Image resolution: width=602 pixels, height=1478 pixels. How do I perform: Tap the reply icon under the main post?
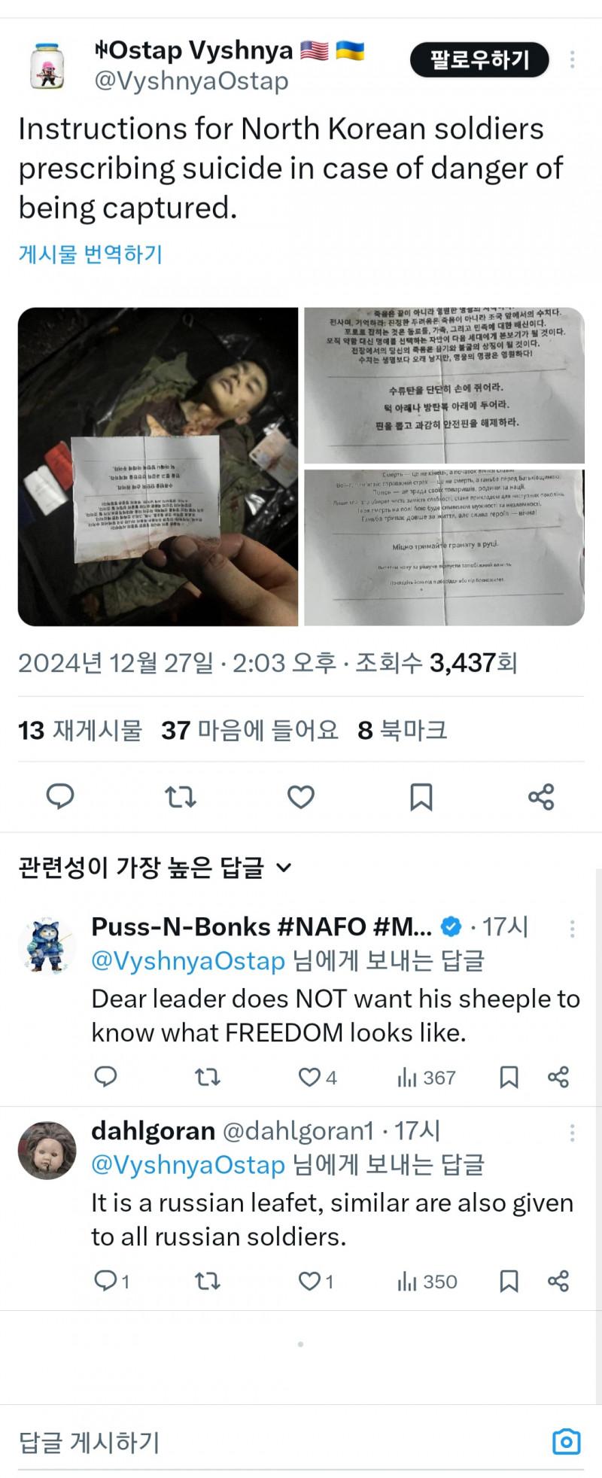[x=60, y=796]
